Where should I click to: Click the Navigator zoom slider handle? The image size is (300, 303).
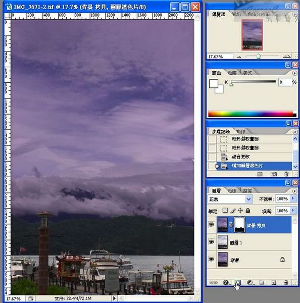pyautogui.click(x=258, y=56)
